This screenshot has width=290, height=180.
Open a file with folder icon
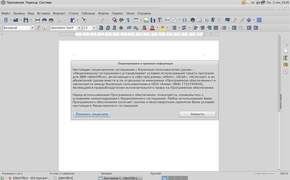[16, 20]
